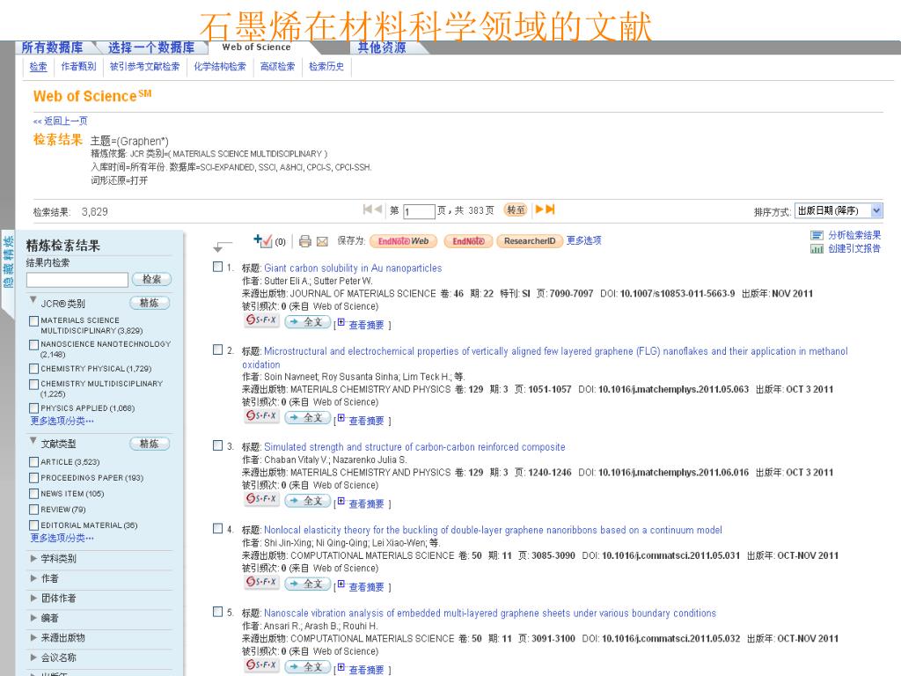Switch to 所有数据库 tab
Viewport: 901px width, 676px height.
(52, 48)
